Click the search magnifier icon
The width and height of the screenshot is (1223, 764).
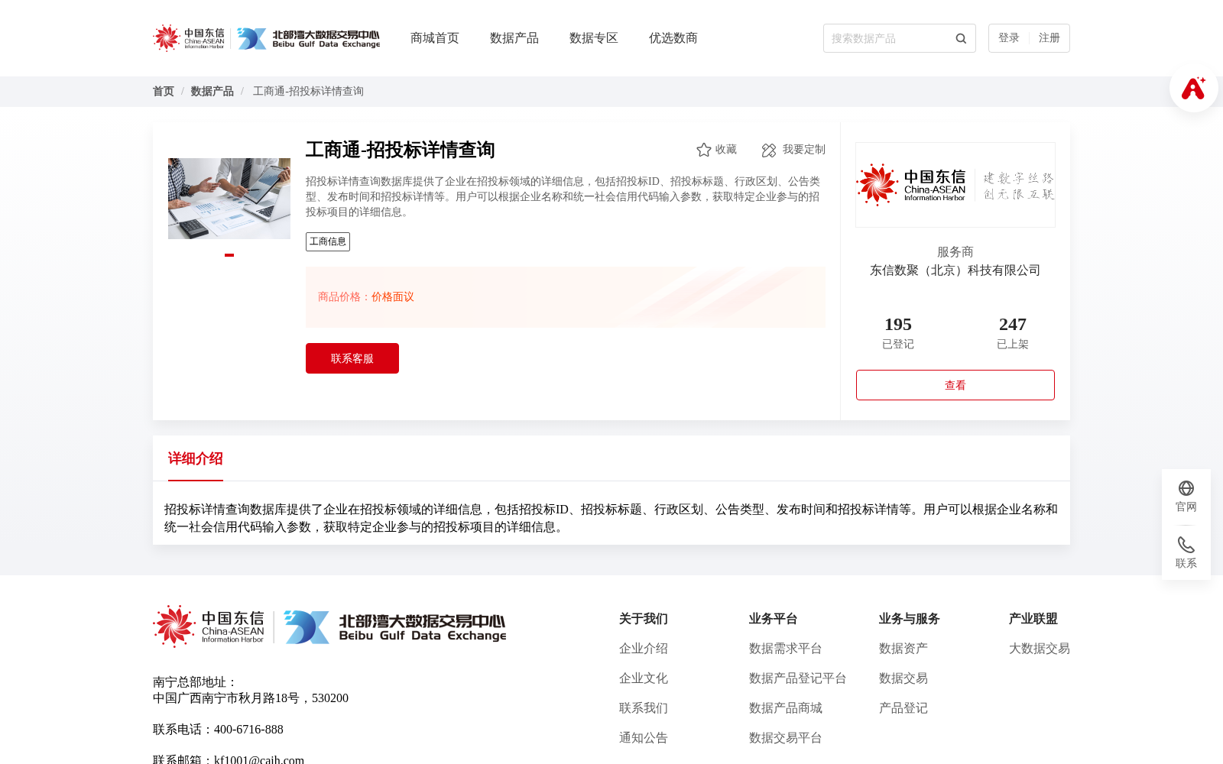coord(961,38)
